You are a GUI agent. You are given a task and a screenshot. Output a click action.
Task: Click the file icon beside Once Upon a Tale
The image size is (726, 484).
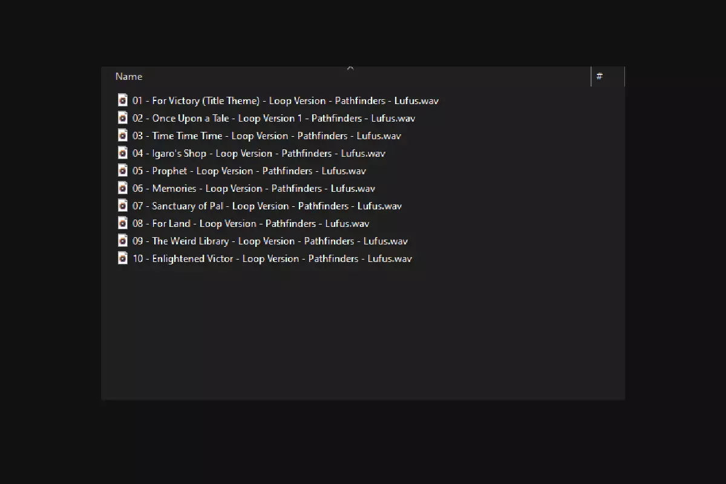(x=122, y=118)
